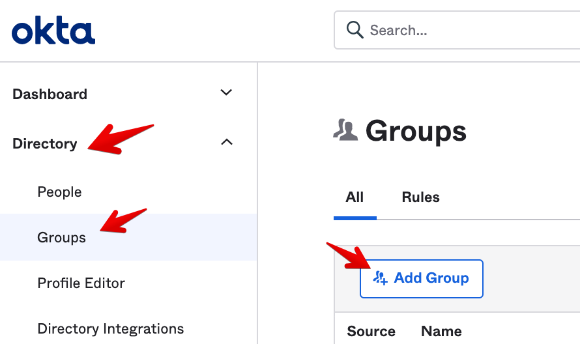Click the Okta logo
Screen dimensions: 580x344
(x=53, y=31)
